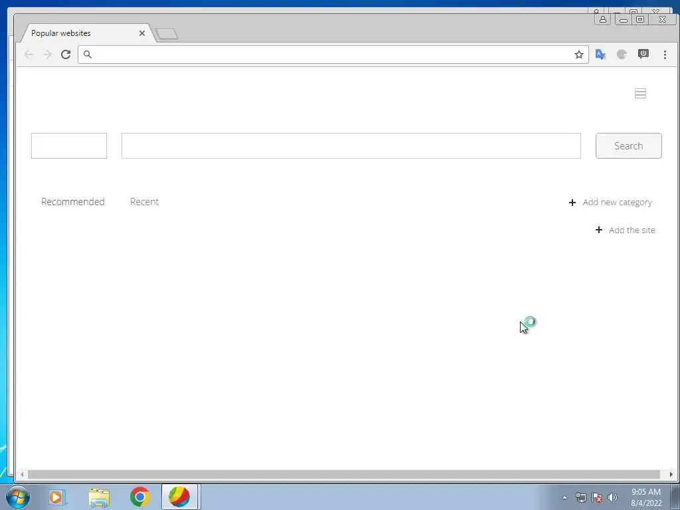Screen dimensions: 680x510
Task: Reload the page with the refresh icon
Action: point(66,54)
